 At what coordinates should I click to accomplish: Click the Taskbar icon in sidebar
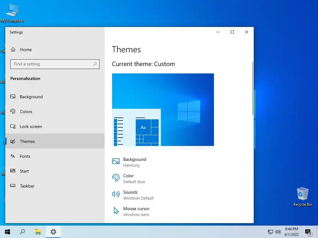[13, 186]
